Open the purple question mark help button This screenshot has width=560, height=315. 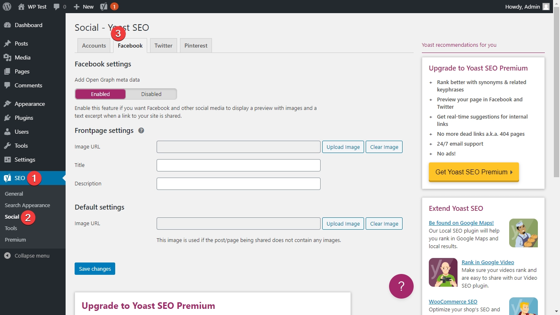[401, 286]
